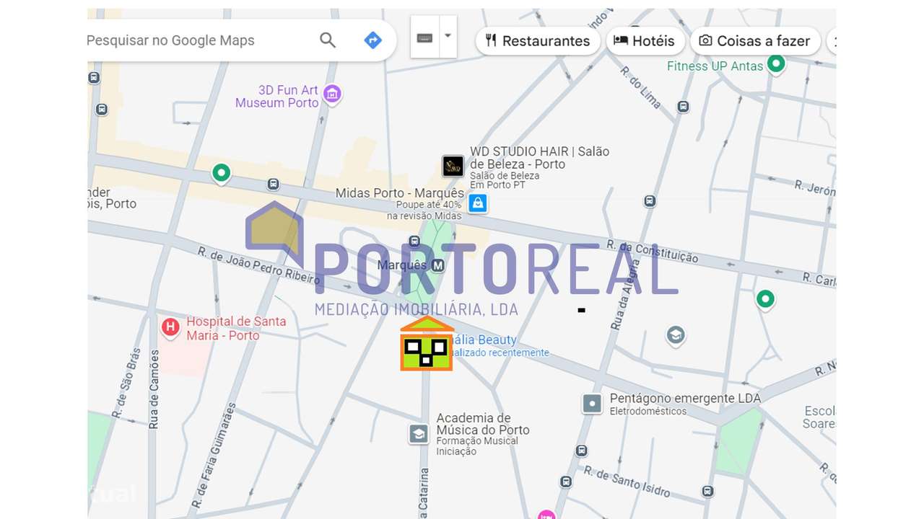
Task: Click the R. da Constituição street label
Action: (x=652, y=252)
